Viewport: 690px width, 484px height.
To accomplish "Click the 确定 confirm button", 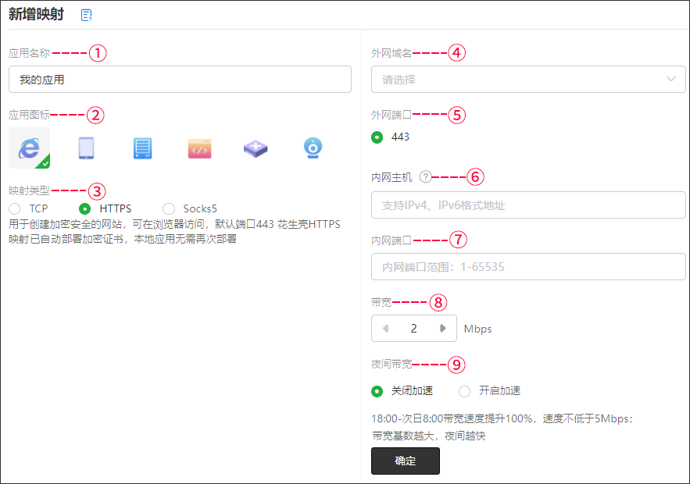I will click(405, 461).
